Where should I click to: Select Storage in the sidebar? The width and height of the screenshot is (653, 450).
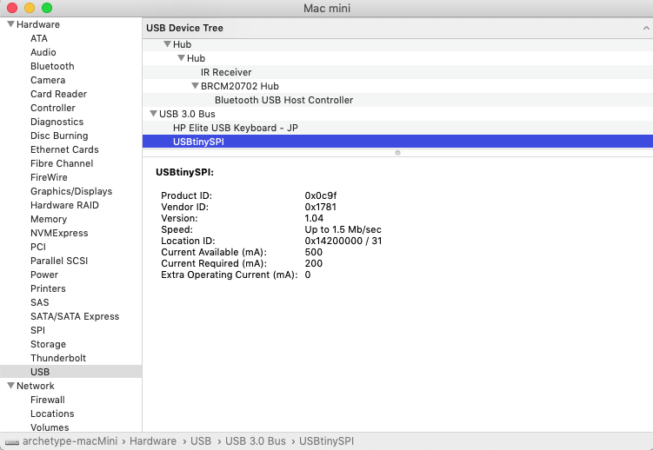point(48,344)
